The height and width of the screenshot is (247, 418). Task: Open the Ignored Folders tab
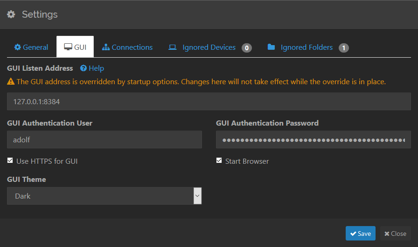(x=308, y=47)
